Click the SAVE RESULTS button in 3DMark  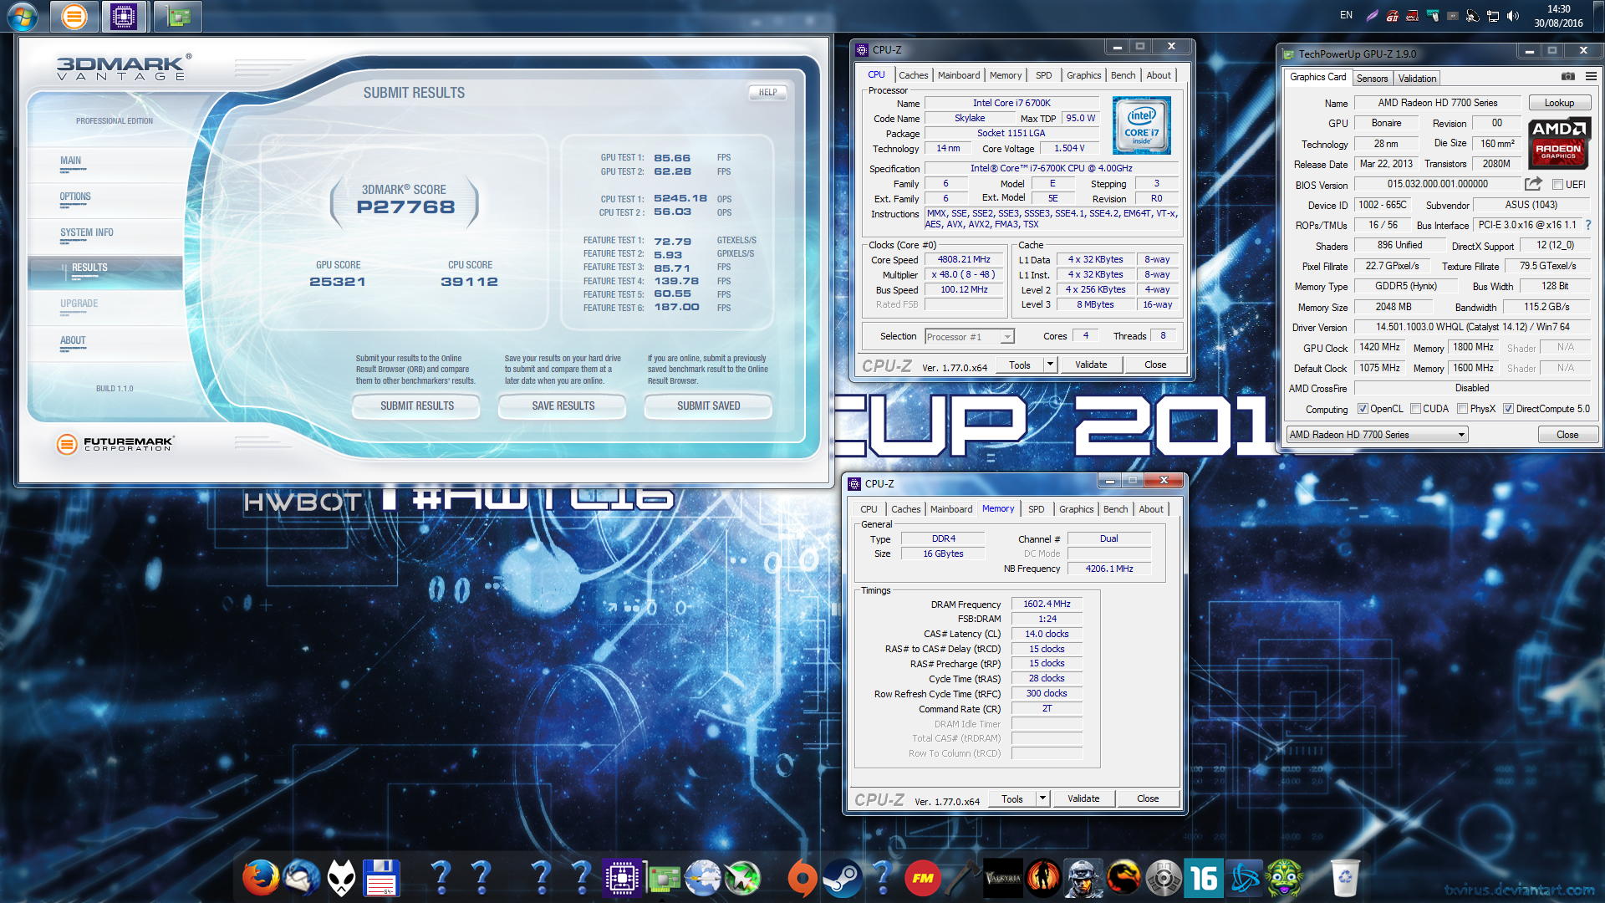[x=563, y=406]
